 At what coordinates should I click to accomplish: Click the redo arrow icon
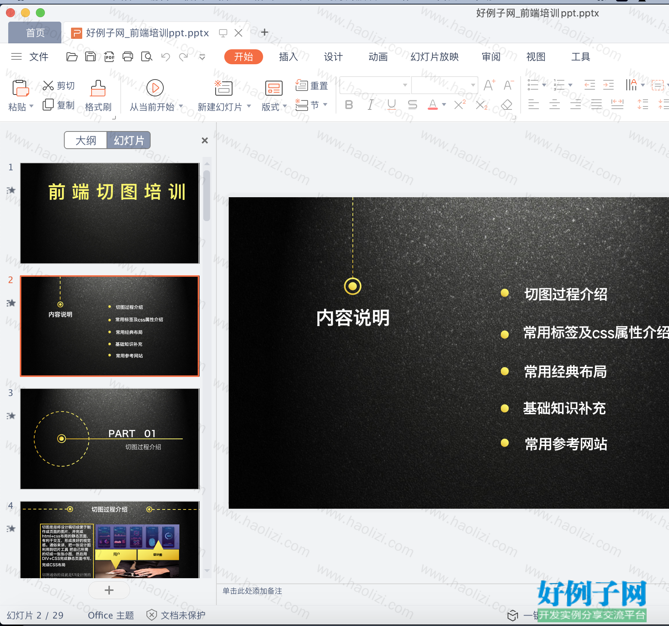pos(184,57)
